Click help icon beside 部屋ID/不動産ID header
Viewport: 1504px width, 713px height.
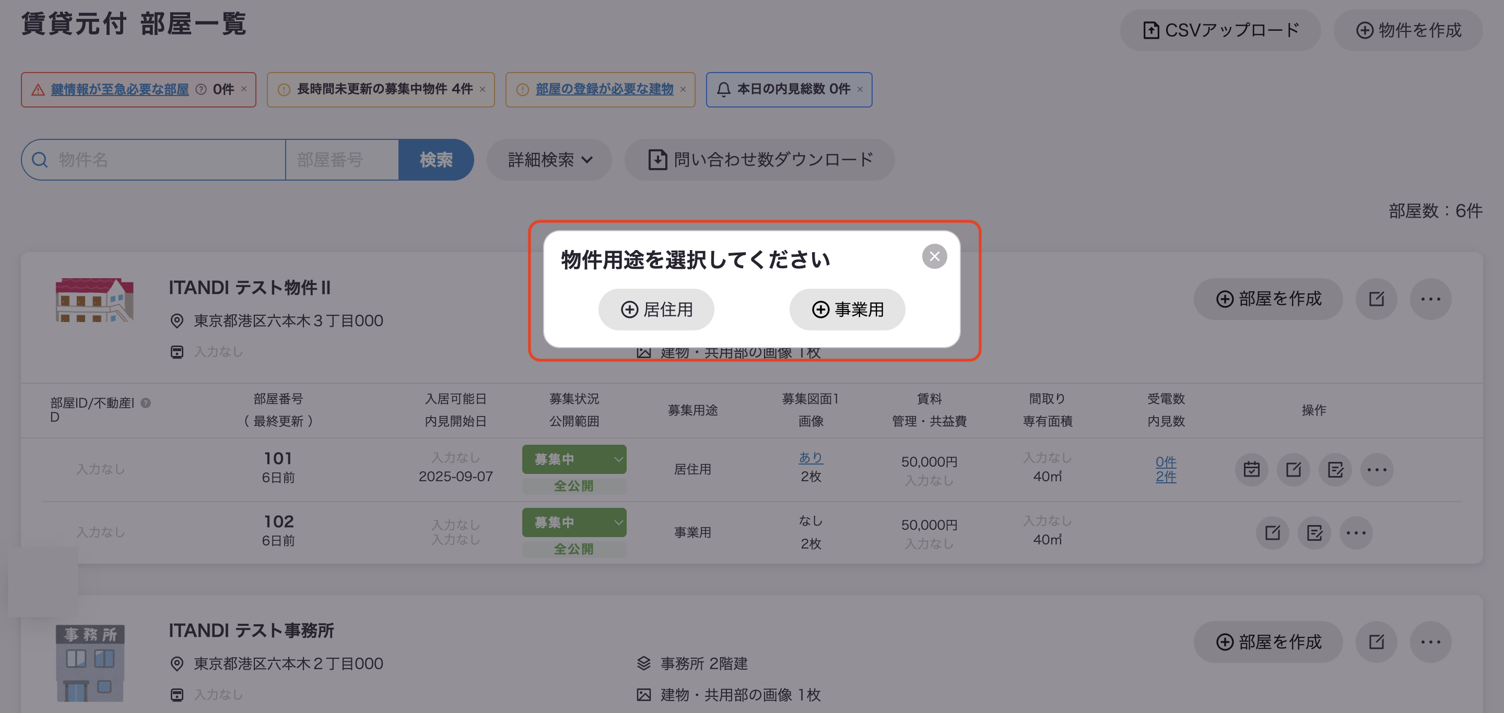tap(146, 402)
